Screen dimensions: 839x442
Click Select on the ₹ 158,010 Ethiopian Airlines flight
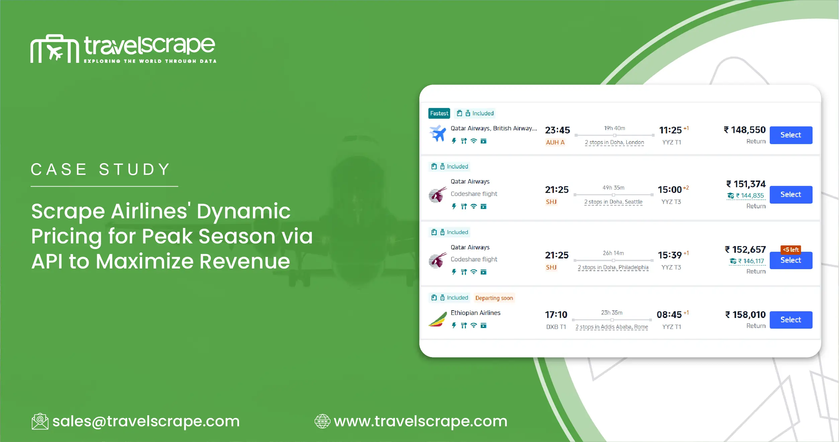pyautogui.click(x=791, y=320)
